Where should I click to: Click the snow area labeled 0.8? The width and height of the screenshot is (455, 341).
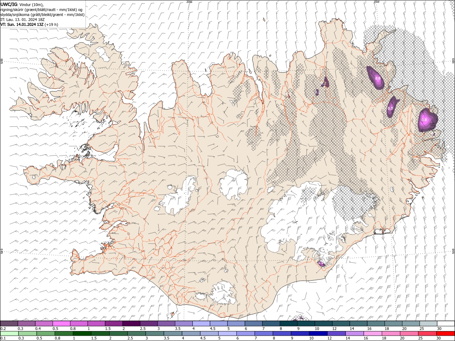428,120
